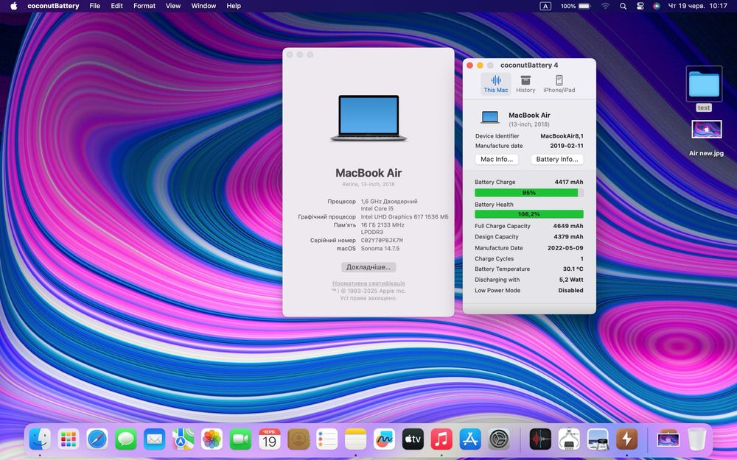Launch Freeform from the Dock
This screenshot has width=737, height=460.
point(384,440)
